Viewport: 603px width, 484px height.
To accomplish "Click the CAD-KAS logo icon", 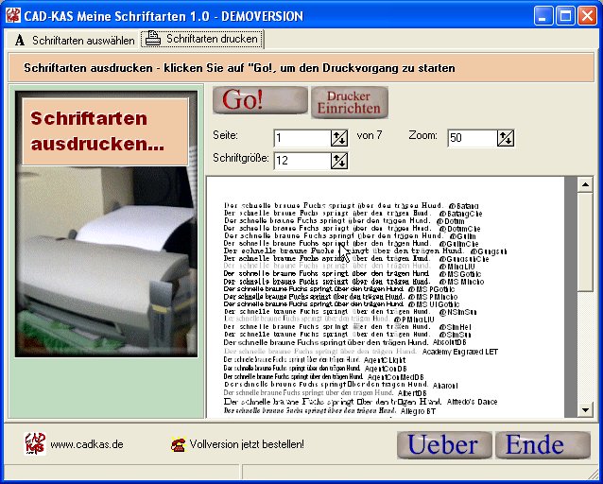I will click(35, 443).
